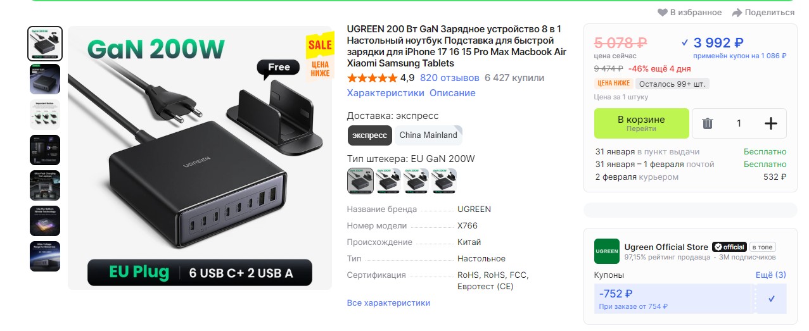
Task: Click the В корзине Перейти button
Action: pyautogui.click(x=641, y=123)
